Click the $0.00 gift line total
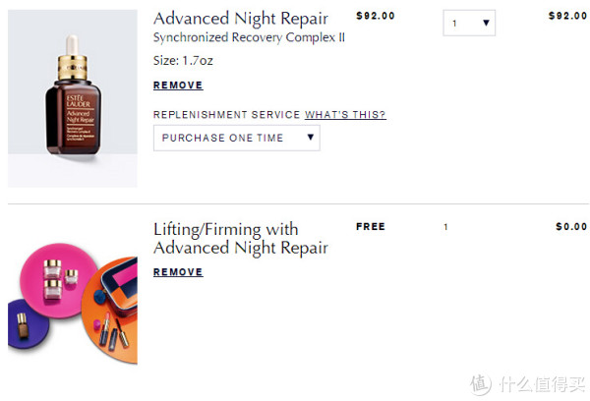This screenshot has width=590, height=401. click(x=571, y=226)
